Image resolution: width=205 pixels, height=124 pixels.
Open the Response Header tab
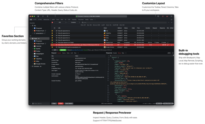click(x=115, y=53)
